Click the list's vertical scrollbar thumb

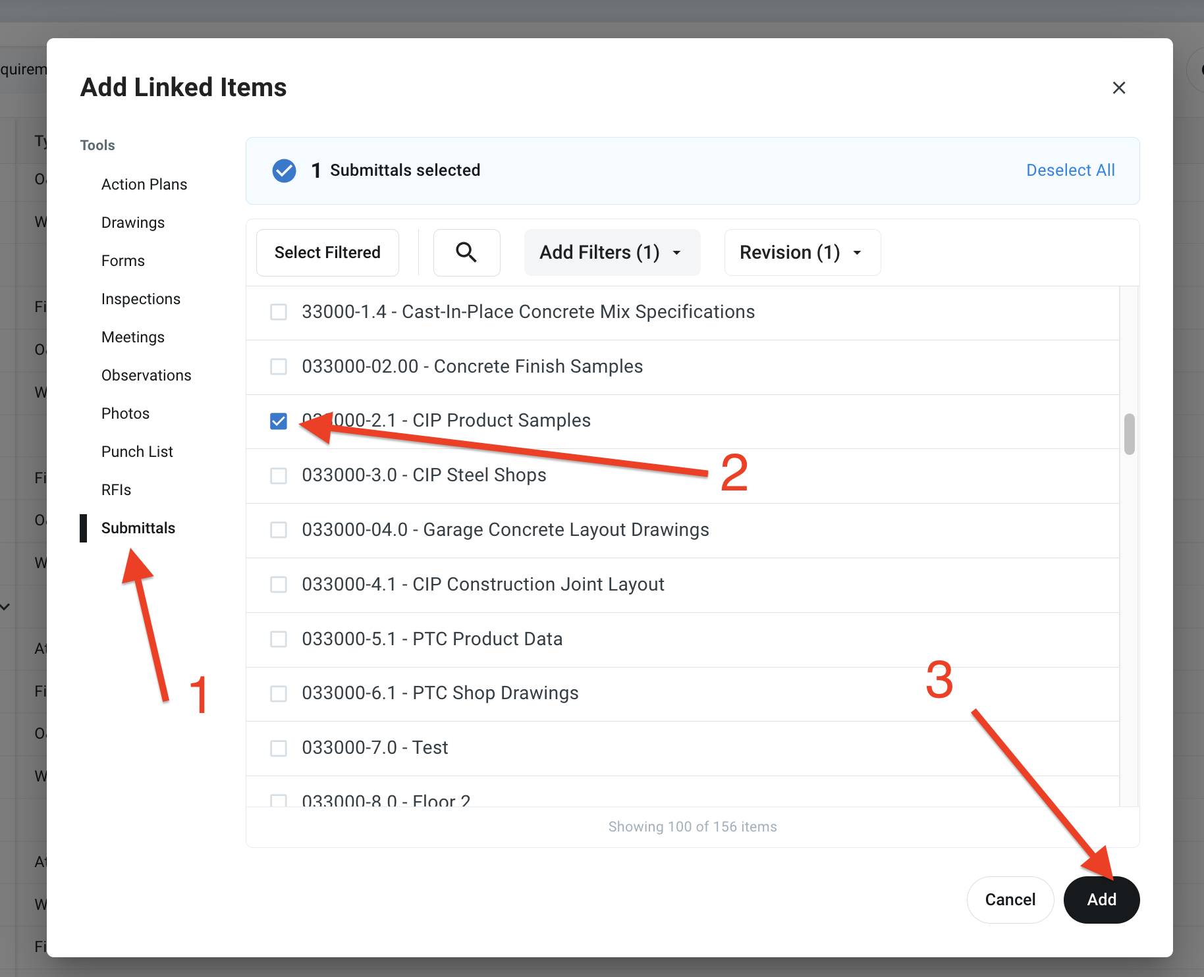tap(1129, 434)
